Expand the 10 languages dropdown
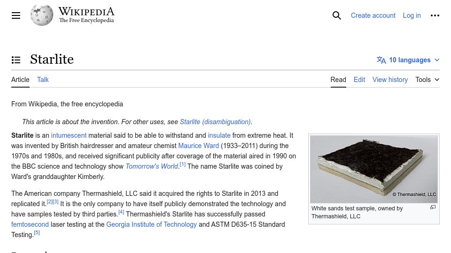 coord(408,60)
